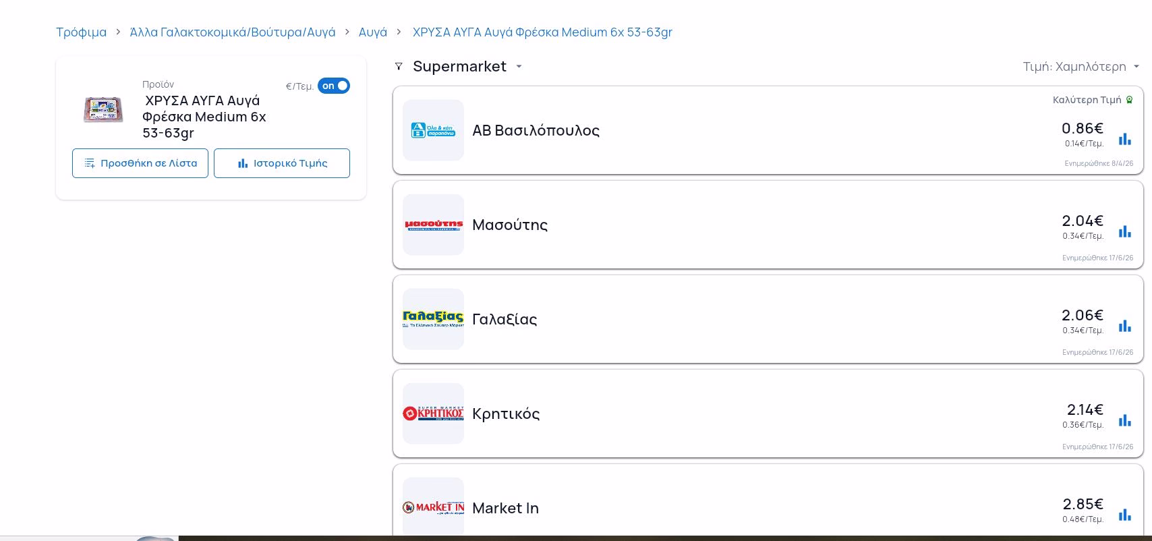This screenshot has height=541, width=1152.
Task: Open Άλλα Γαλακτοκομικά/Βούτυρα/Αυγά breadcrumb category
Action: (233, 32)
